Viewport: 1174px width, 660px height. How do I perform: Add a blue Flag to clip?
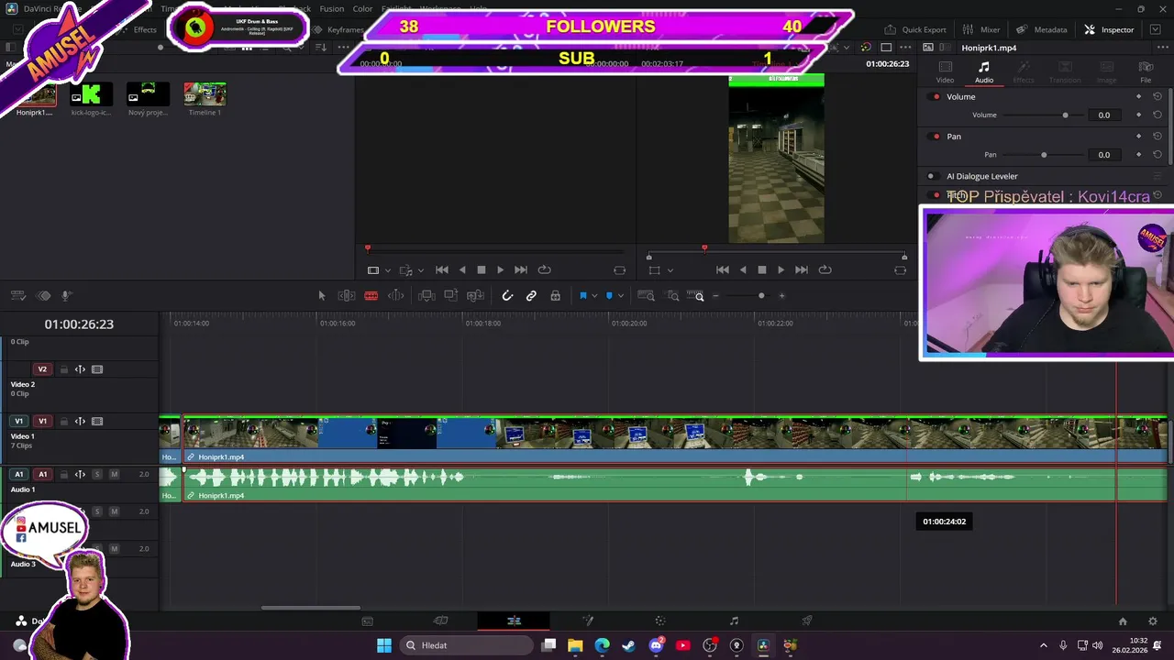click(582, 295)
